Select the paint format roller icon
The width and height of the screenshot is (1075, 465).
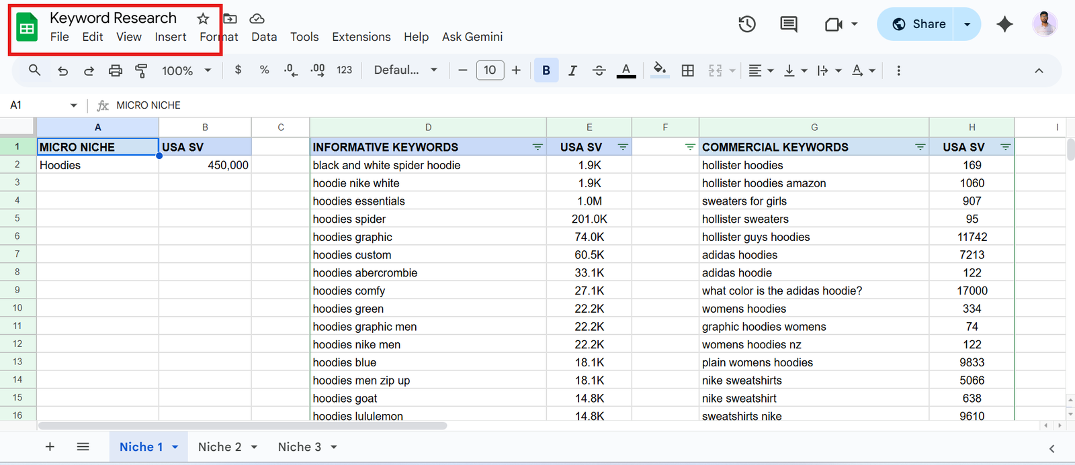[141, 70]
